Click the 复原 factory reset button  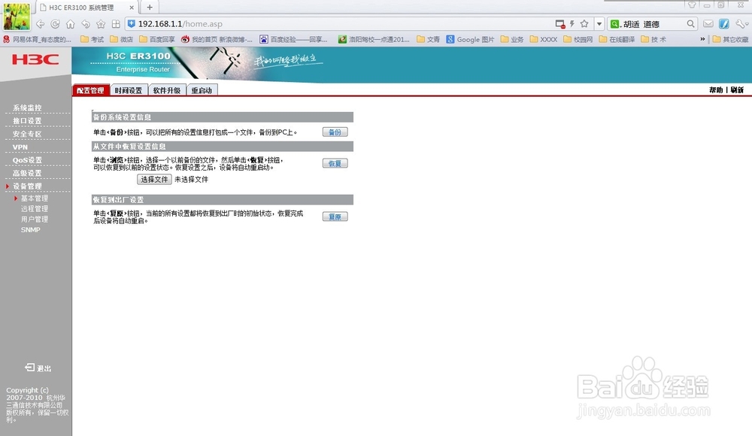pyautogui.click(x=335, y=216)
